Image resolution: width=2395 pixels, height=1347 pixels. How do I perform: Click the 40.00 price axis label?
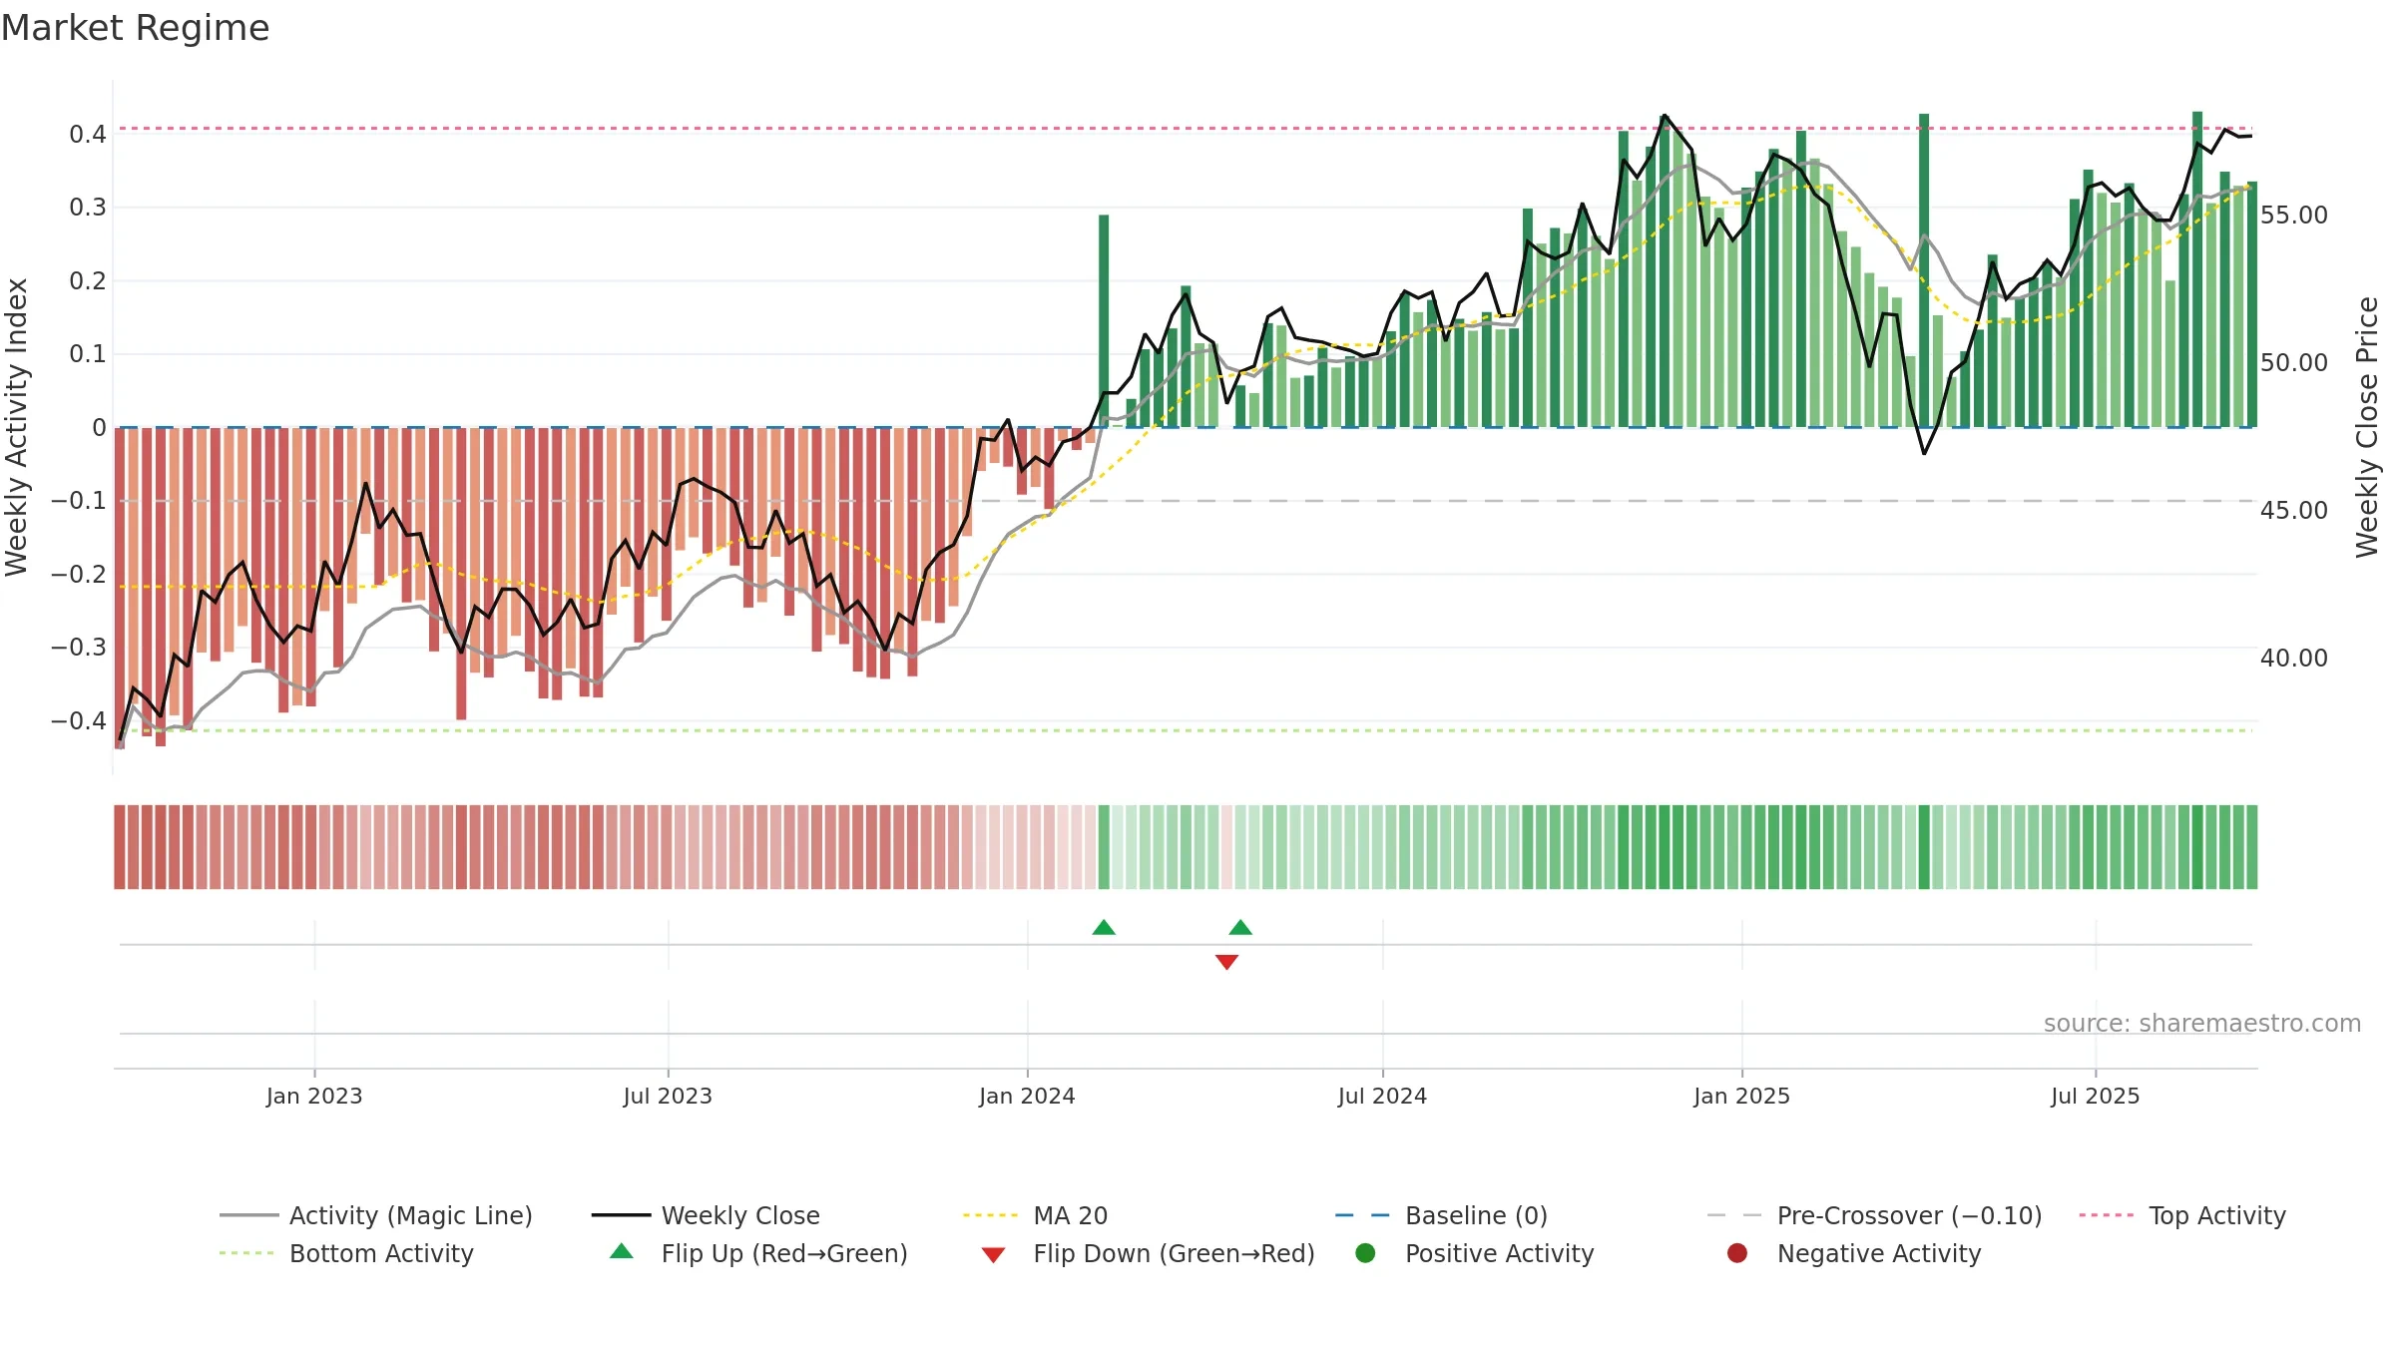[2293, 659]
